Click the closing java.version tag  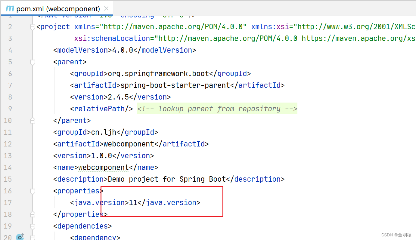pyautogui.click(x=169, y=203)
